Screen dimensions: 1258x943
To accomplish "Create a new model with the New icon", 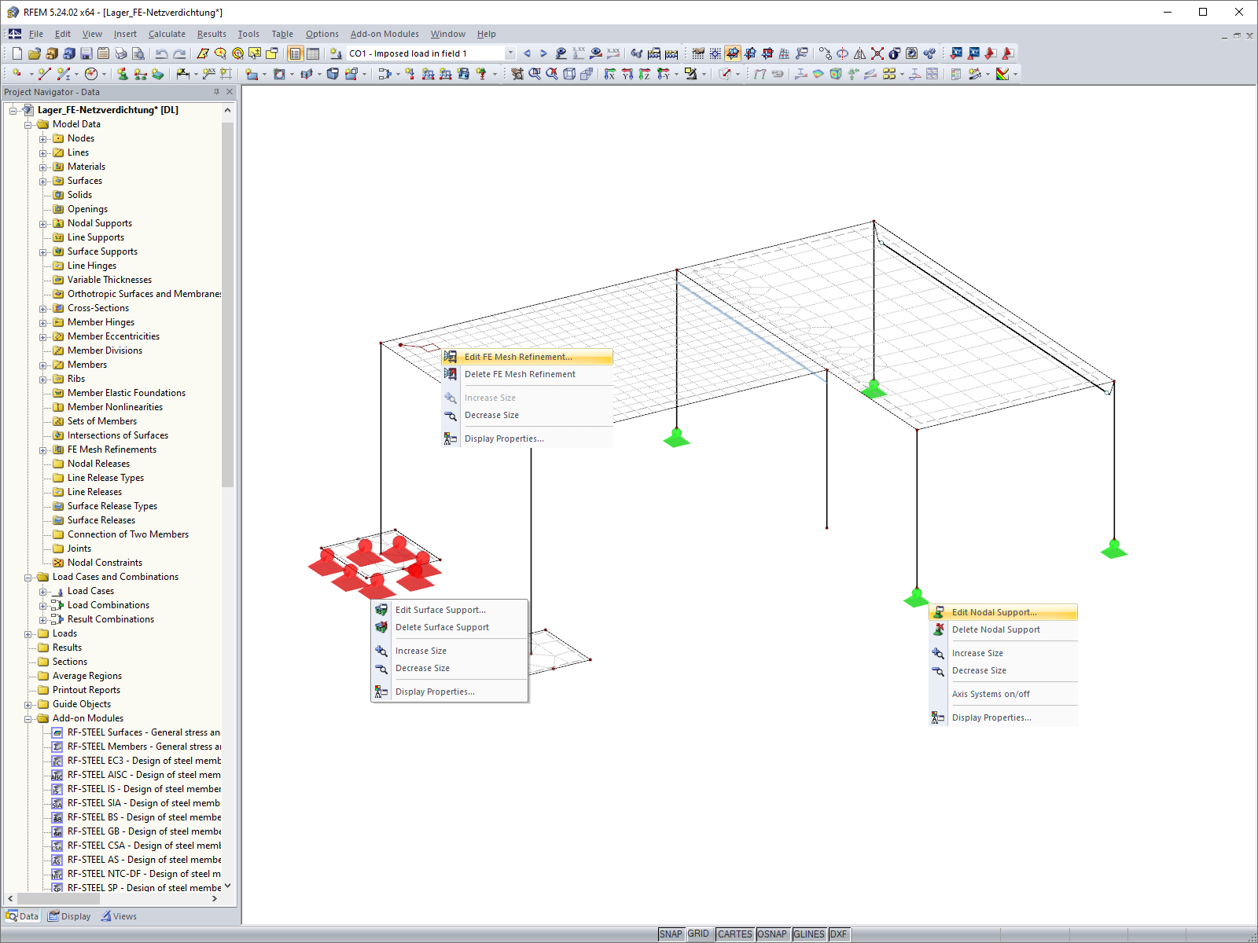I will [17, 53].
